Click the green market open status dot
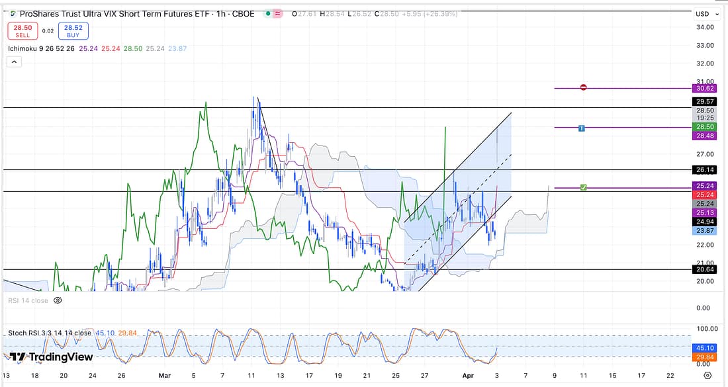 (x=266, y=14)
